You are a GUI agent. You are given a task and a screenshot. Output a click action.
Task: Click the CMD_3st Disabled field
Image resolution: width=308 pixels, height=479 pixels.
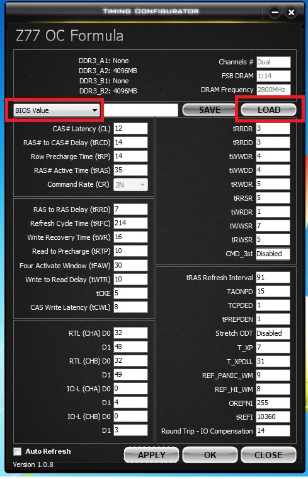[273, 254]
